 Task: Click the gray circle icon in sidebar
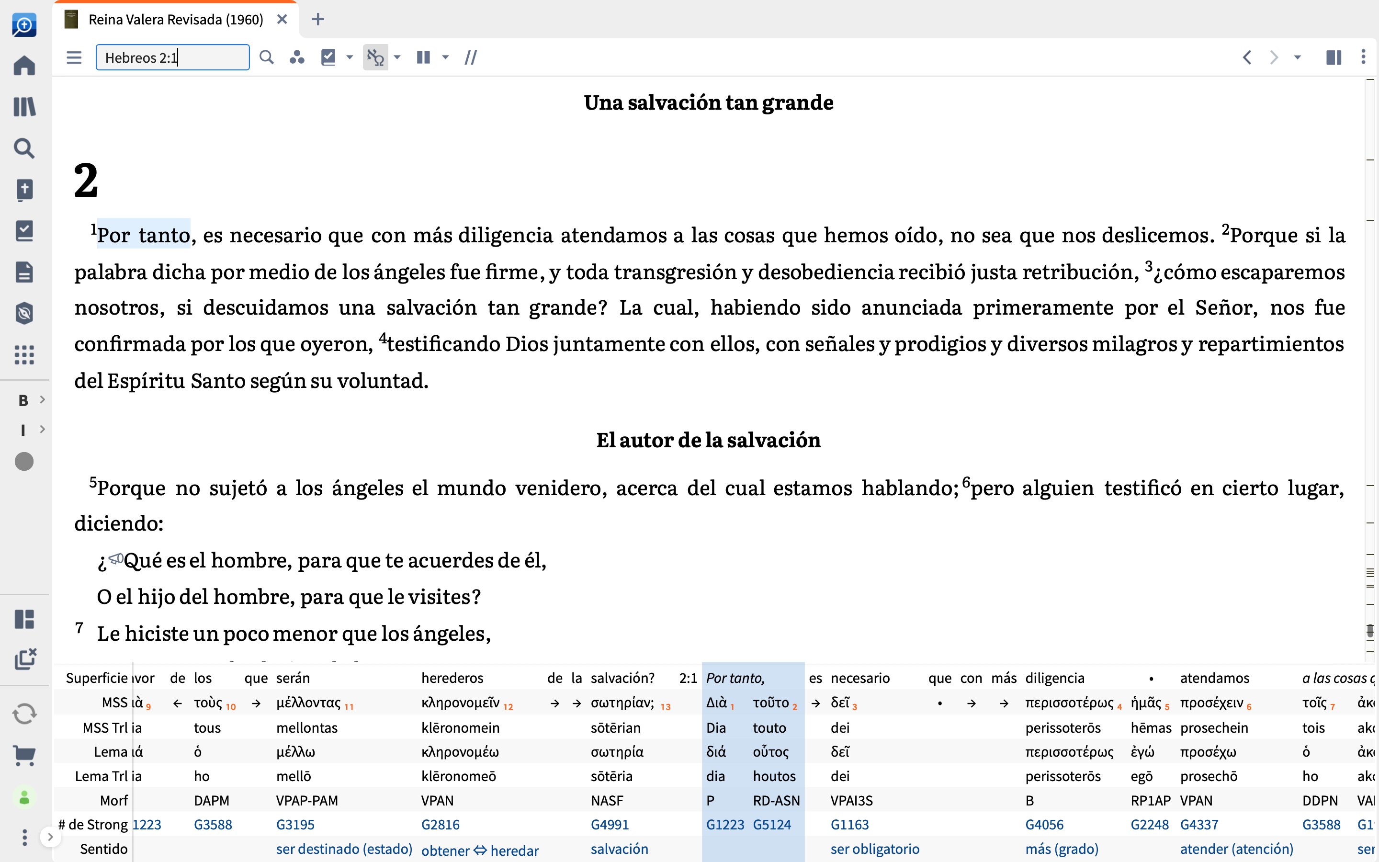click(x=24, y=461)
